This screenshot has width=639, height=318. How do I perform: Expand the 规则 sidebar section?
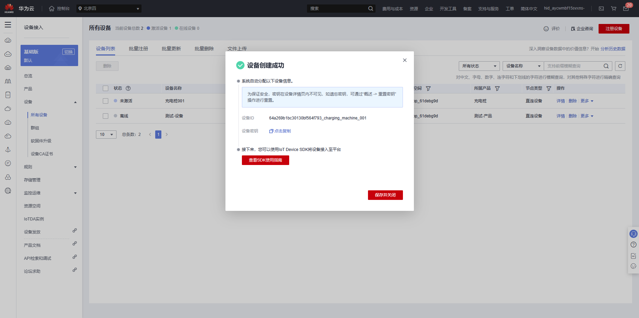(x=75, y=167)
